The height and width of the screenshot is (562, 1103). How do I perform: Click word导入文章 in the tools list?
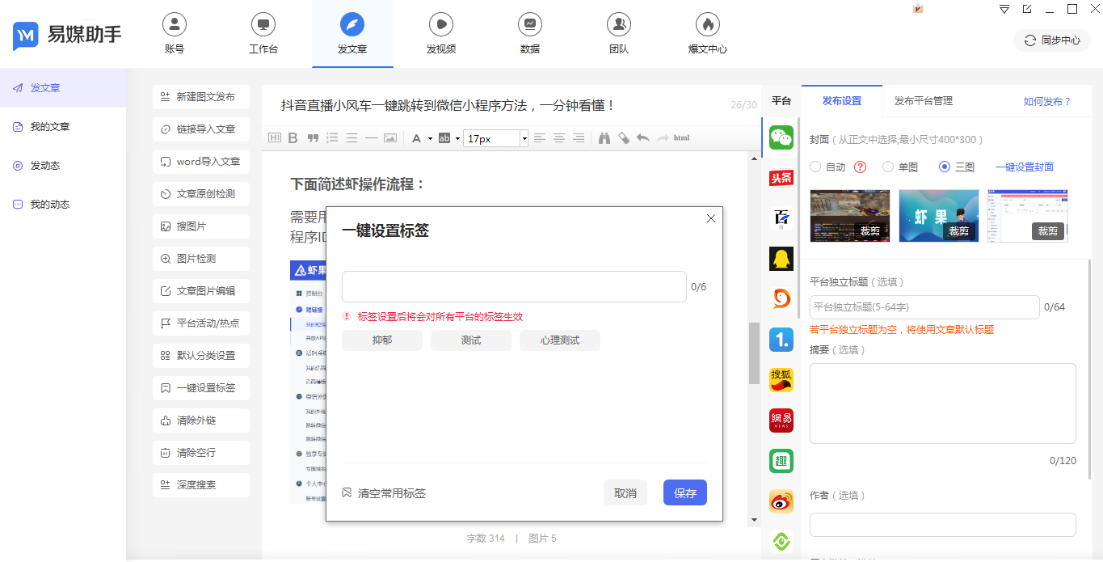coord(201,162)
